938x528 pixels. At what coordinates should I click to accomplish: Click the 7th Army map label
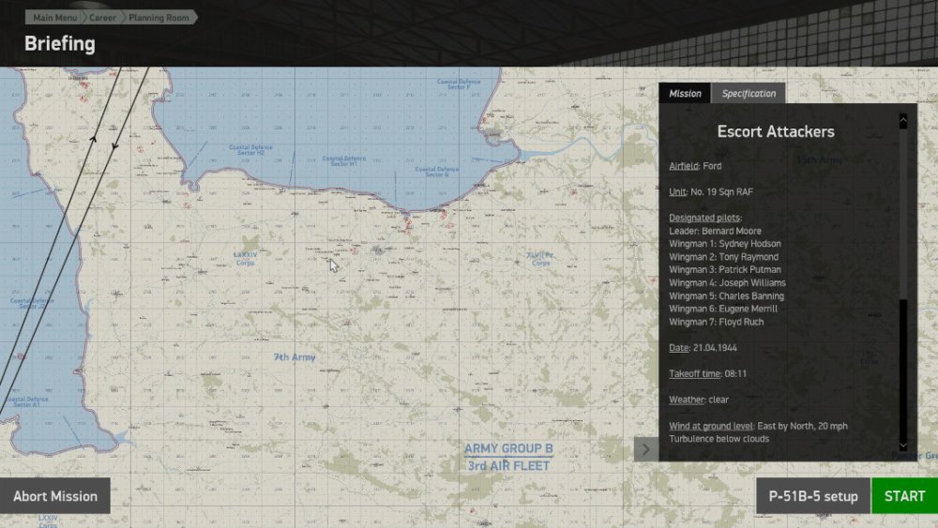coord(295,357)
